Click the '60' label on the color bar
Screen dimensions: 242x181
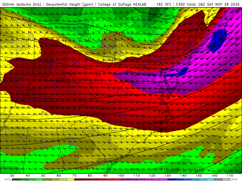coord(59,176)
